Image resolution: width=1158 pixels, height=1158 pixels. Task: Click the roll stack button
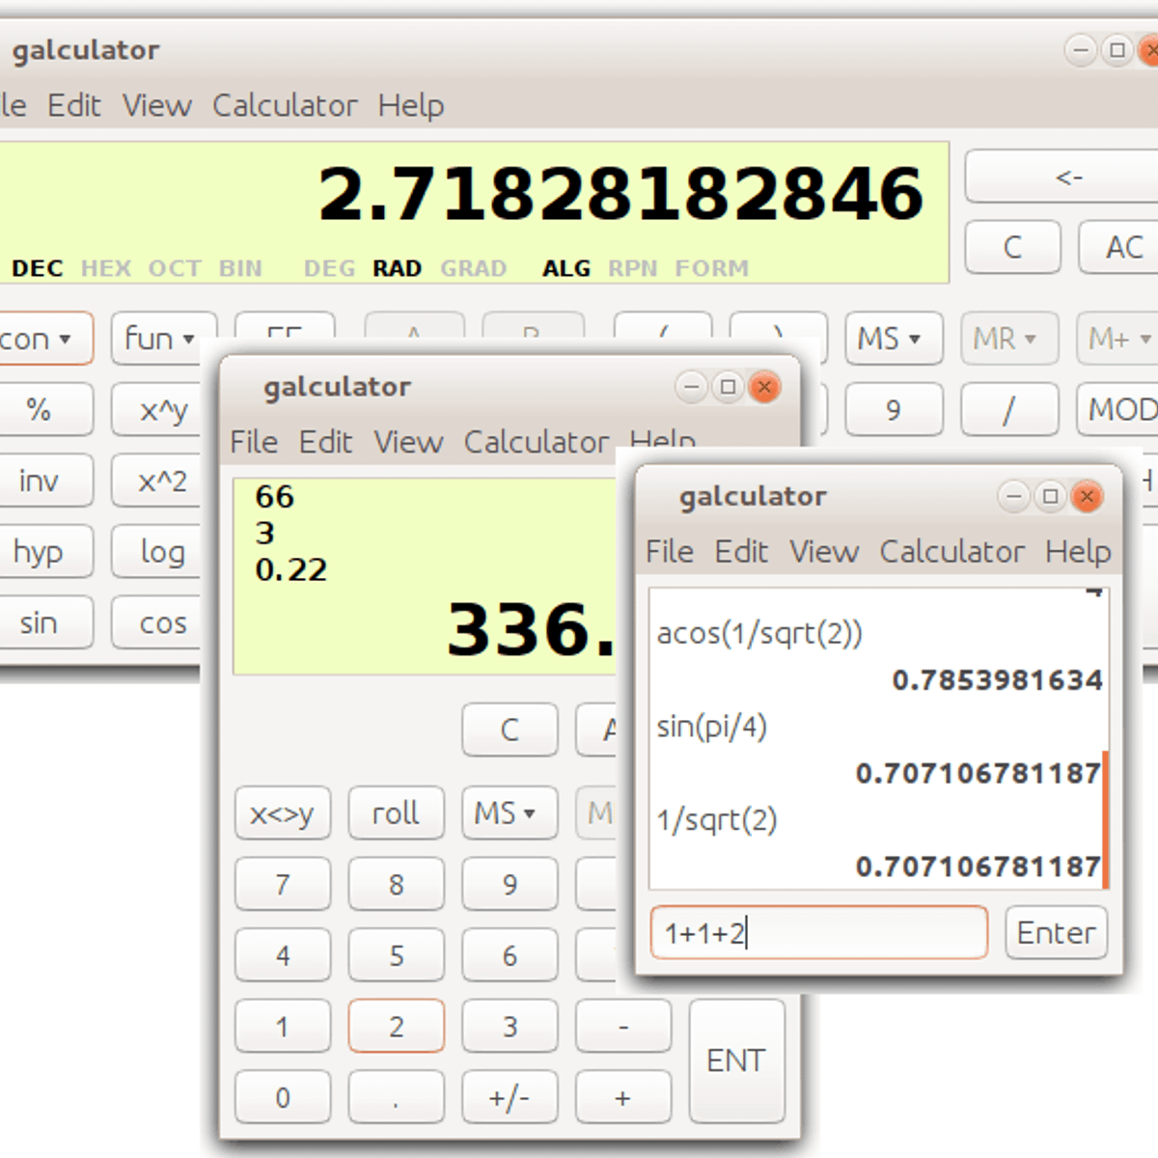tap(396, 813)
